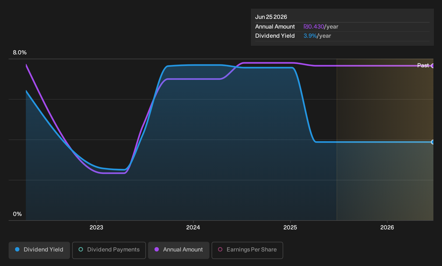Click the 2024 x-axis label
The image size is (442, 266).
[193, 227]
